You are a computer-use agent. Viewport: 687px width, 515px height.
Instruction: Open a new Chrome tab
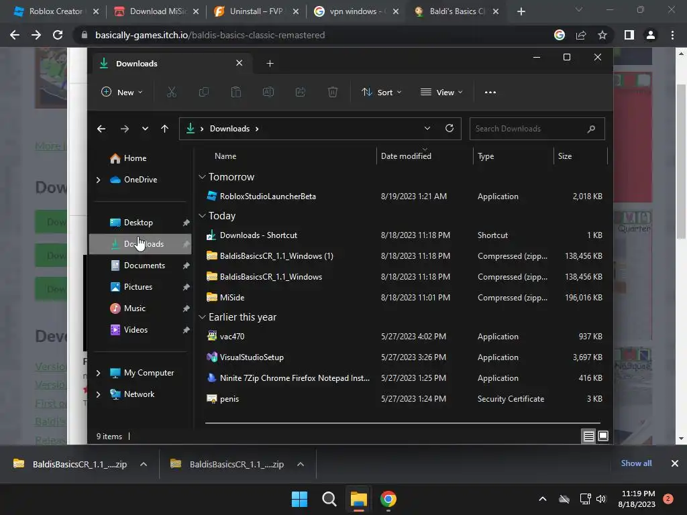pyautogui.click(x=521, y=11)
